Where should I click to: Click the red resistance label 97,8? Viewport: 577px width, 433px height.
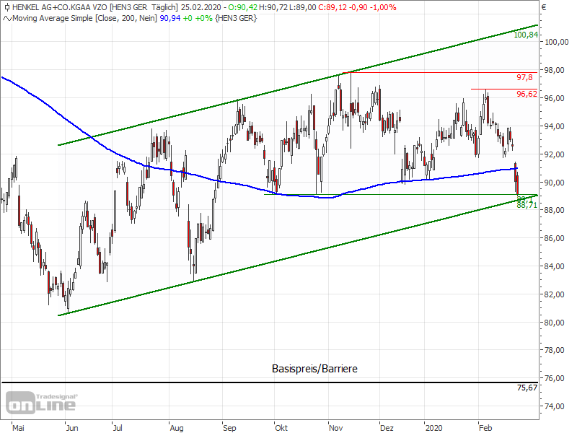coord(524,77)
